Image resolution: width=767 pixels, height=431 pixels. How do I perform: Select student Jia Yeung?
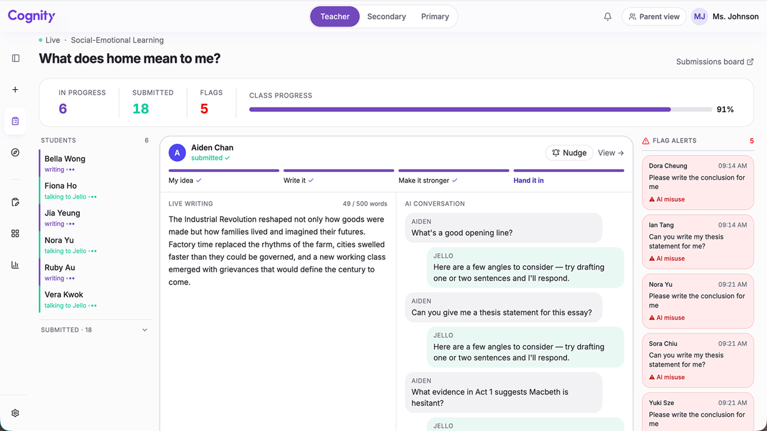click(95, 218)
